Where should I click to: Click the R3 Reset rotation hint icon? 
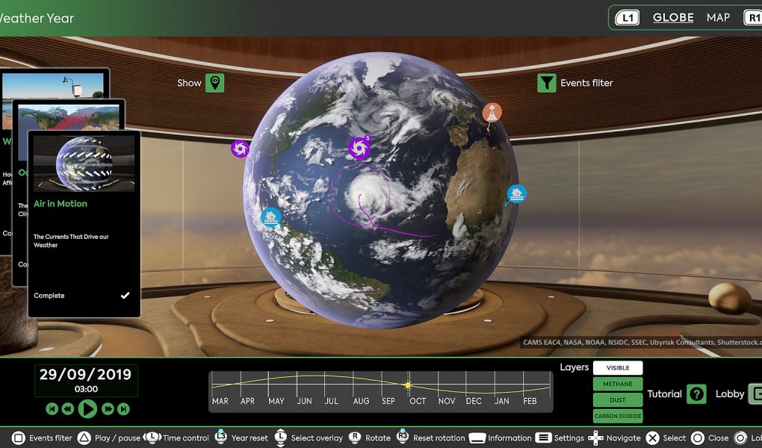(403, 436)
